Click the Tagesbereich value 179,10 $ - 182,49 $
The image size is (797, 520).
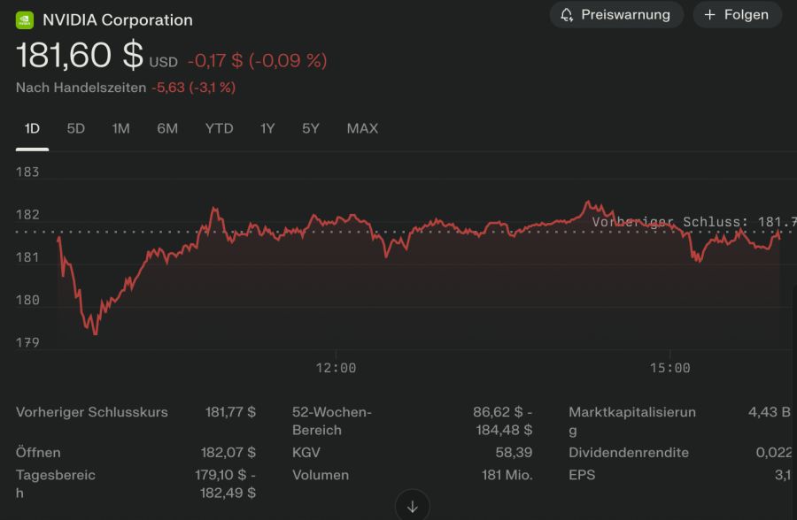[225, 484]
